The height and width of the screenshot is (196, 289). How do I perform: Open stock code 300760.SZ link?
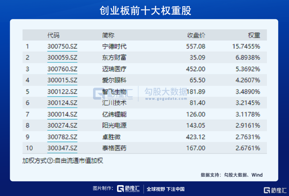coord(62,69)
